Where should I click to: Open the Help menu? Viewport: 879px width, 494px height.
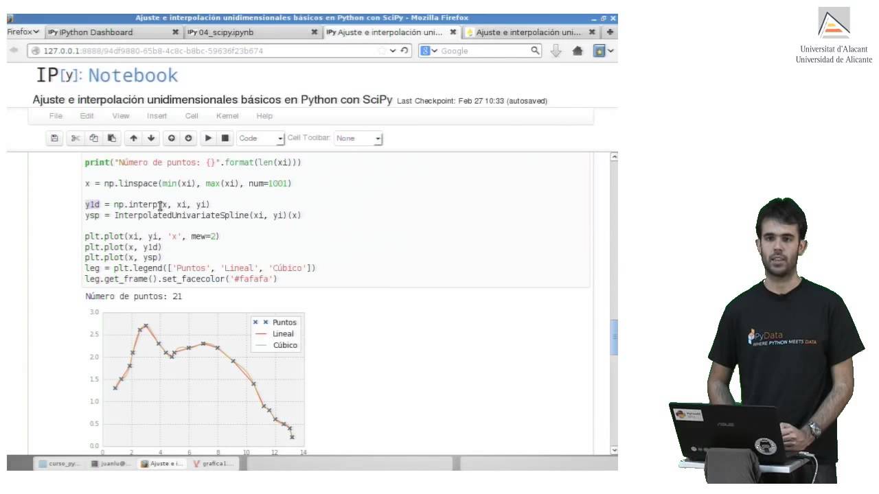264,116
